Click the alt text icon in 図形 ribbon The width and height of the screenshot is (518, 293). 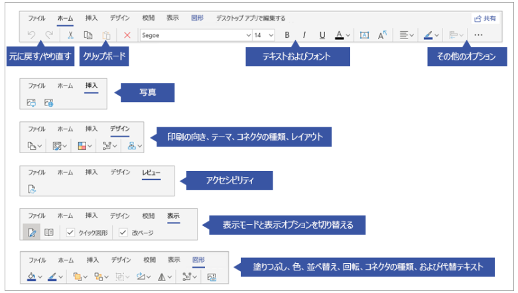click(x=212, y=276)
